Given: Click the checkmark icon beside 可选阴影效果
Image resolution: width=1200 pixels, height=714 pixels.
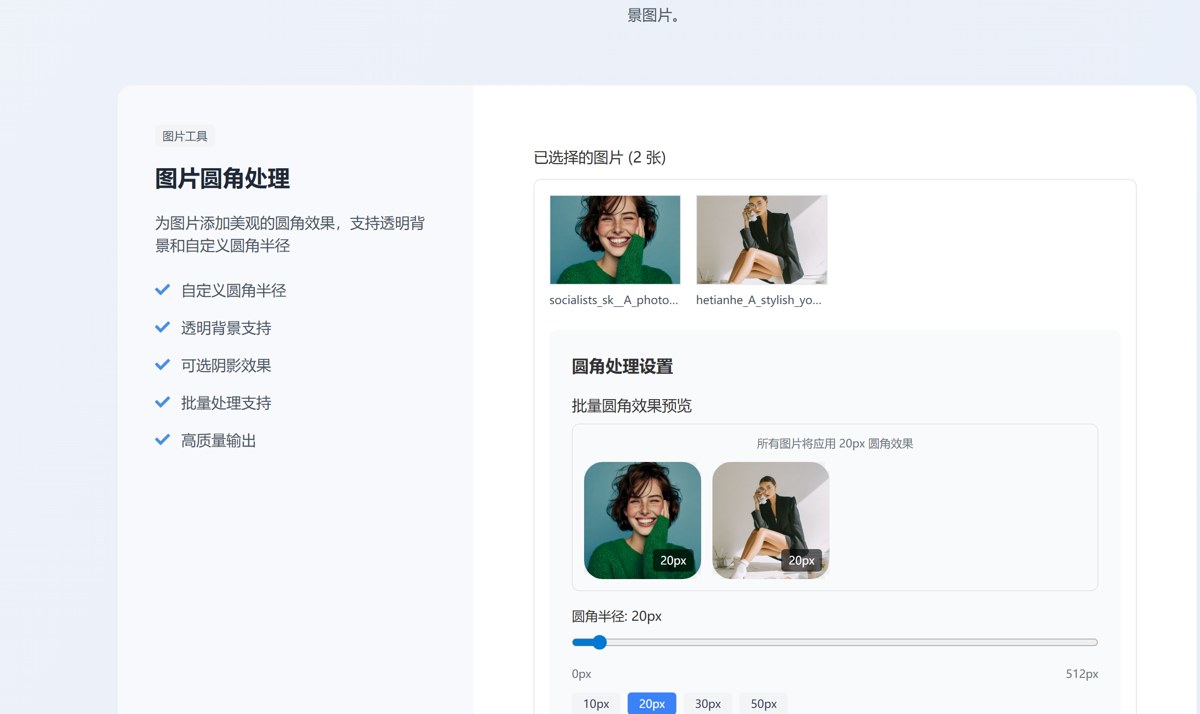Looking at the screenshot, I should click(x=163, y=364).
